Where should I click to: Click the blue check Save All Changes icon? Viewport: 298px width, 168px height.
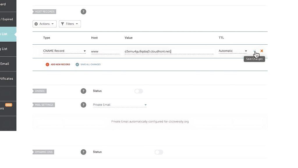pos(77,64)
